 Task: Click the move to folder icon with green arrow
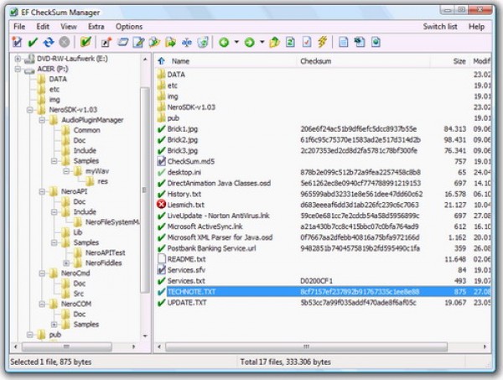point(171,42)
